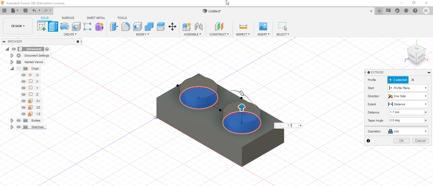The image size is (433, 186).
Task: Click the window Select tool icon
Action: point(283,26)
